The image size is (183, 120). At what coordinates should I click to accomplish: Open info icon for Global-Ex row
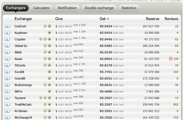7,46
